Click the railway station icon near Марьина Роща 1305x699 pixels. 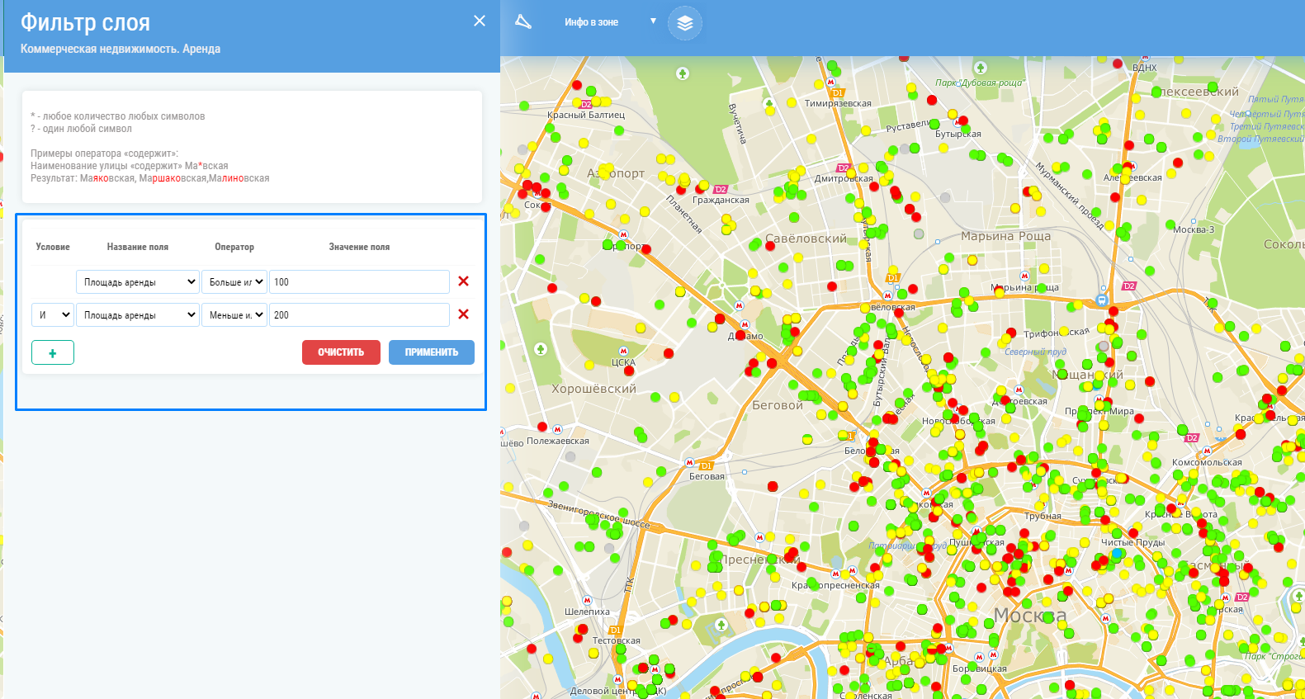[x=1101, y=300]
